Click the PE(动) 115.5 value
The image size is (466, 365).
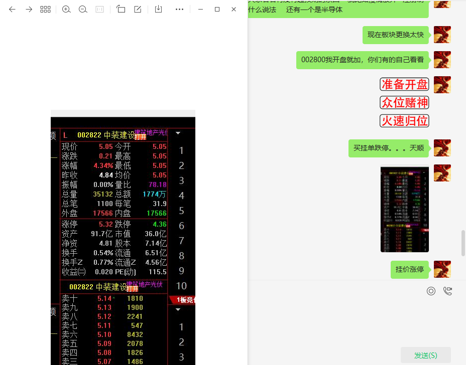point(158,272)
